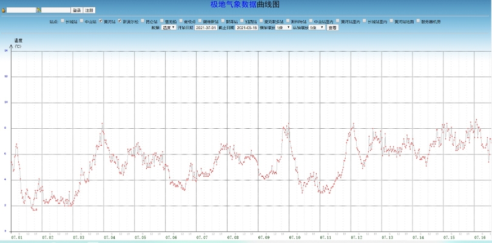Click the 极地气象数据 title link
Screen dimensions: 492x243
tap(234, 4)
